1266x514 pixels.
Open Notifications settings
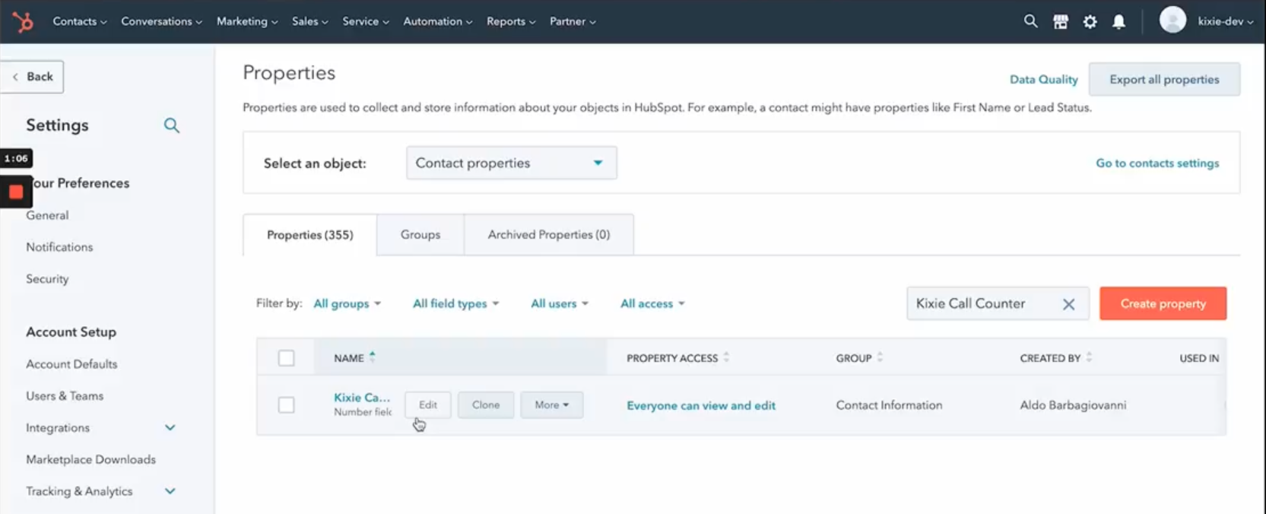(59, 248)
